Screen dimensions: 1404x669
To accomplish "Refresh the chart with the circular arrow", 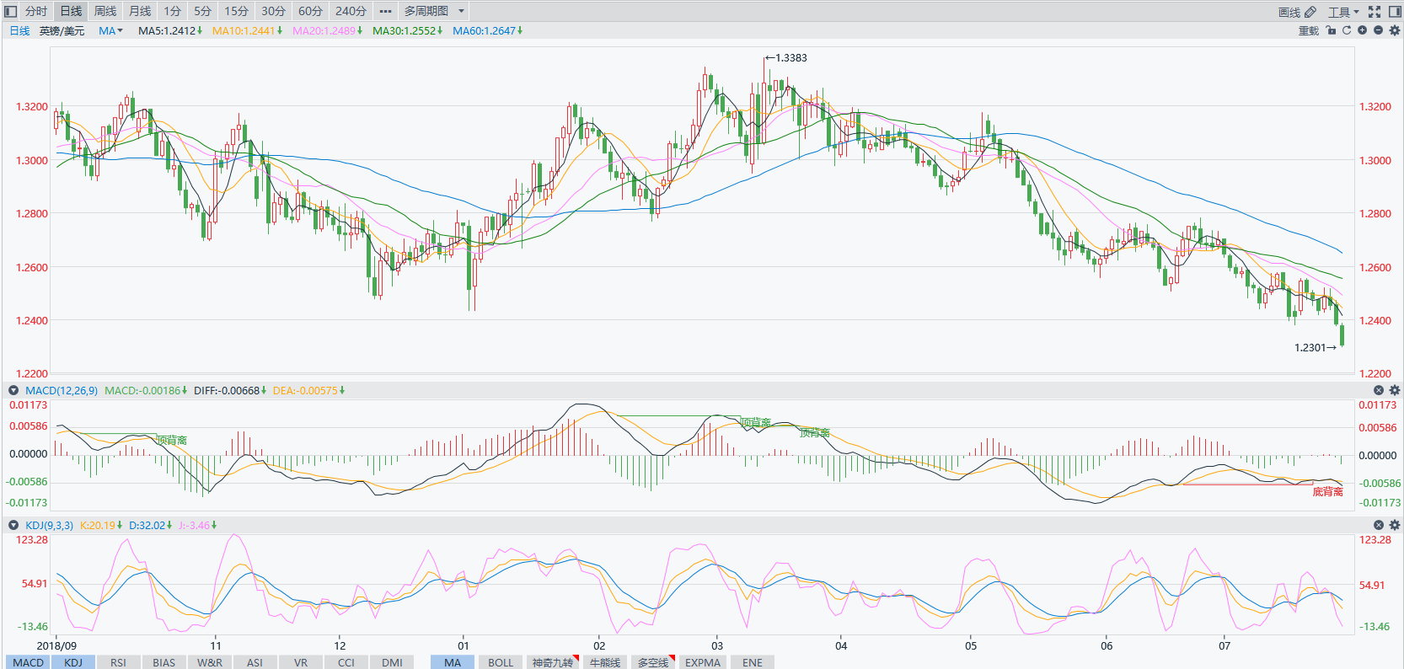I will (x=1347, y=30).
